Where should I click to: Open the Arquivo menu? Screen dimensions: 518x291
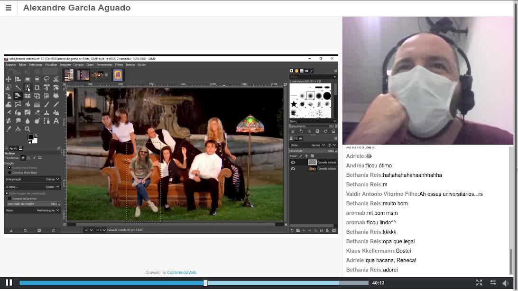click(x=10, y=64)
